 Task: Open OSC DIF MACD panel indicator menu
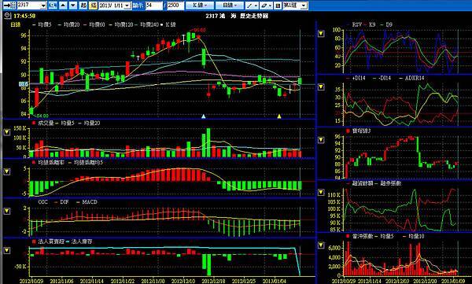6,211
